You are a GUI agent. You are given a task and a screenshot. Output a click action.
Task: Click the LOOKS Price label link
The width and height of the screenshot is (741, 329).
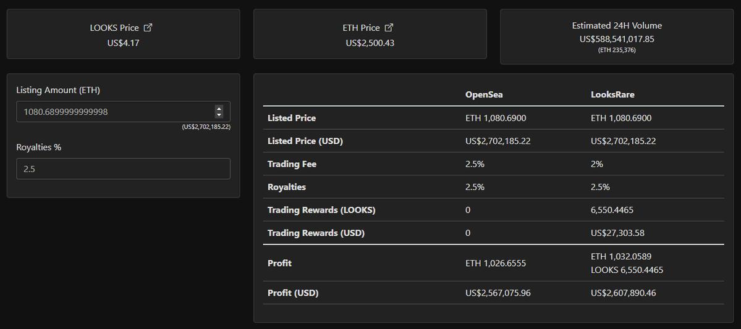pos(114,28)
